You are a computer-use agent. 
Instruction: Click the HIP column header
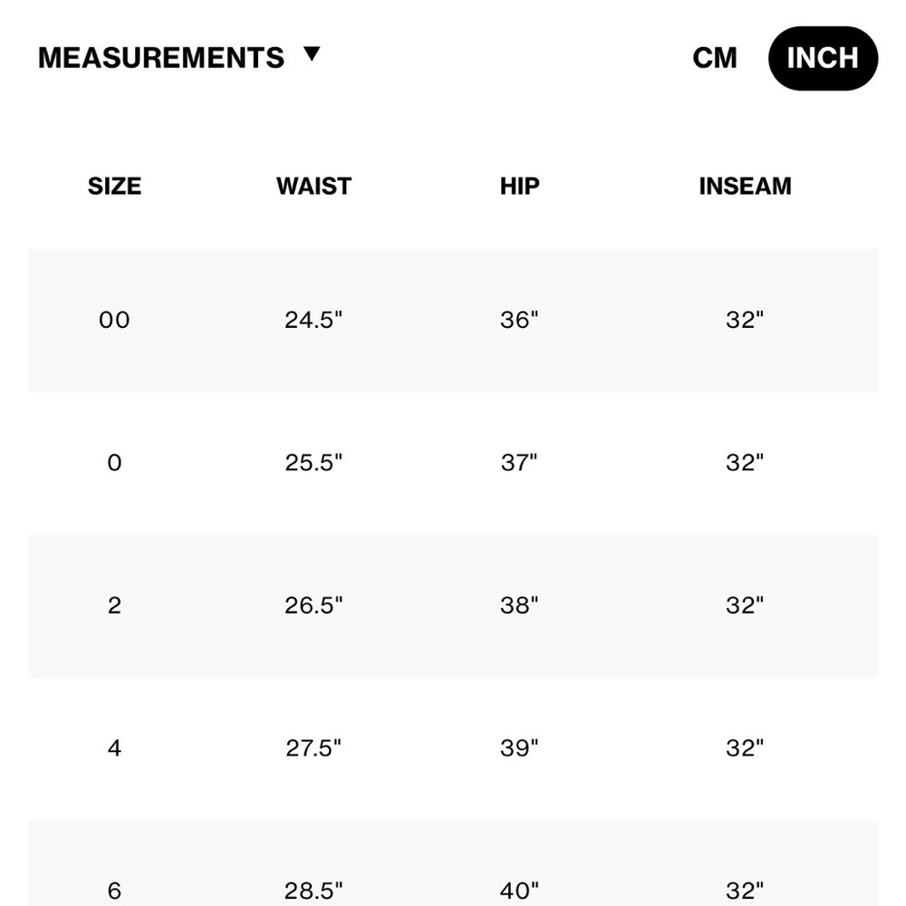tap(519, 186)
